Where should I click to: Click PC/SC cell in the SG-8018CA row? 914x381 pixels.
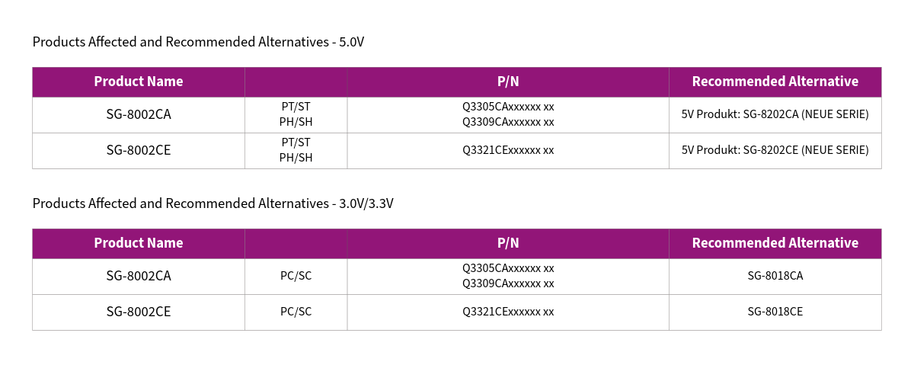pos(296,276)
